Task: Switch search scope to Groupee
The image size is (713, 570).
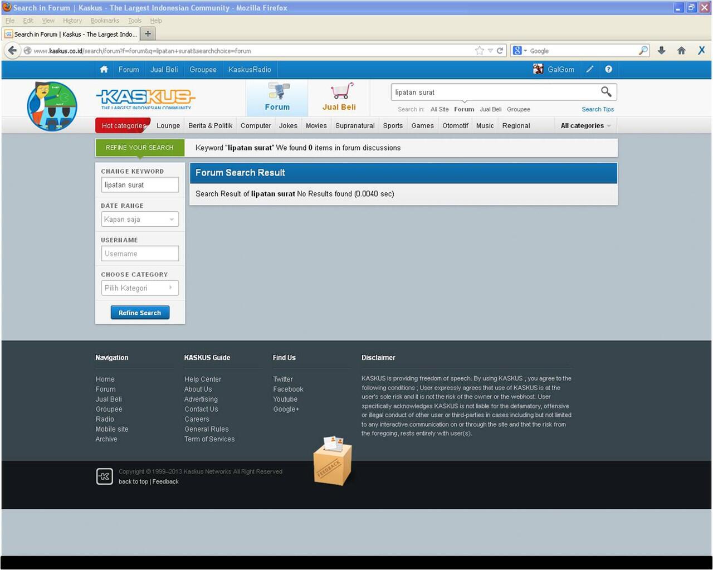Action: 518,110
